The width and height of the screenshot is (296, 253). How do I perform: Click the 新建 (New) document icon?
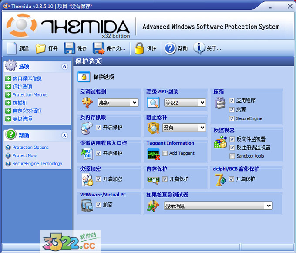click(x=12, y=48)
